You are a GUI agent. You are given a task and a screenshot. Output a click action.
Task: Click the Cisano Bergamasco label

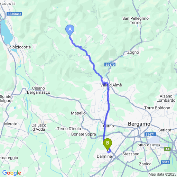39,90
